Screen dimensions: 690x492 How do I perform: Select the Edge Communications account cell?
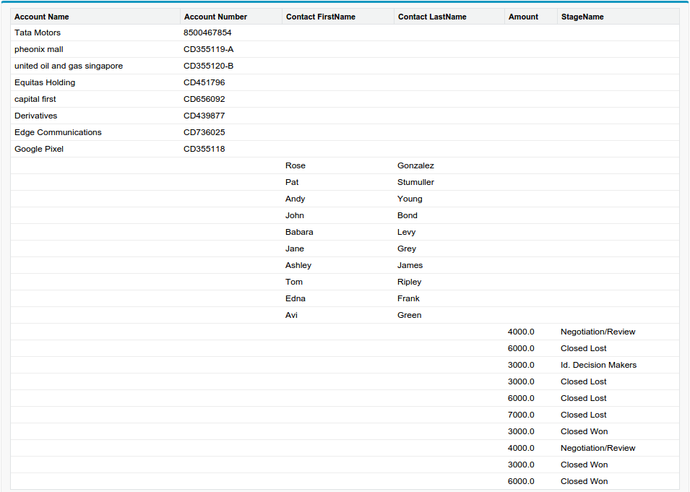point(58,132)
